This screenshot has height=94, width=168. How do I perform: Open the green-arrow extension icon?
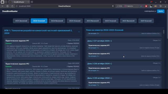(141, 6)
